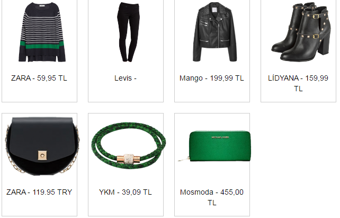The height and width of the screenshot is (218, 340).
Task: Click the LİDYANA - 159,99 TL label
Action: (298, 83)
